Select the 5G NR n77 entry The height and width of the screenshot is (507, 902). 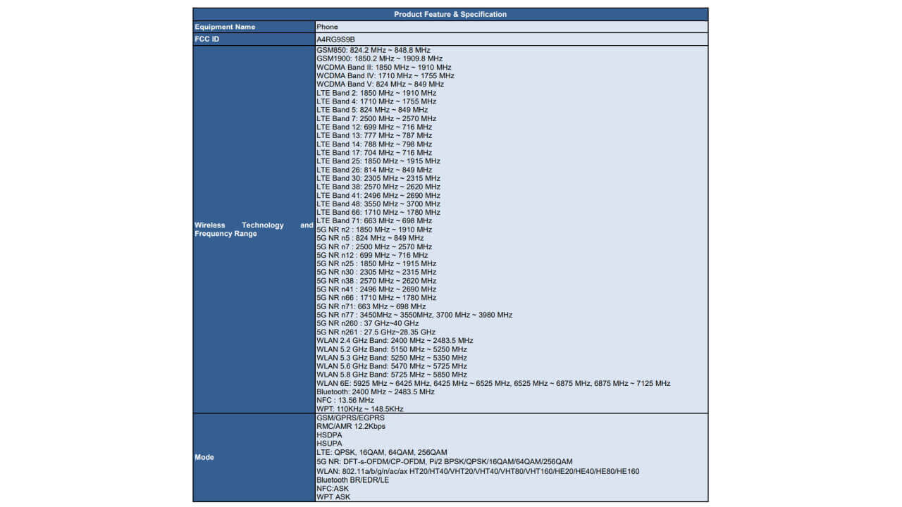[x=414, y=315]
